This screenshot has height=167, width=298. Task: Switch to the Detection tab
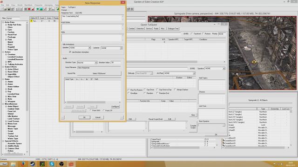tap(140, 29)
